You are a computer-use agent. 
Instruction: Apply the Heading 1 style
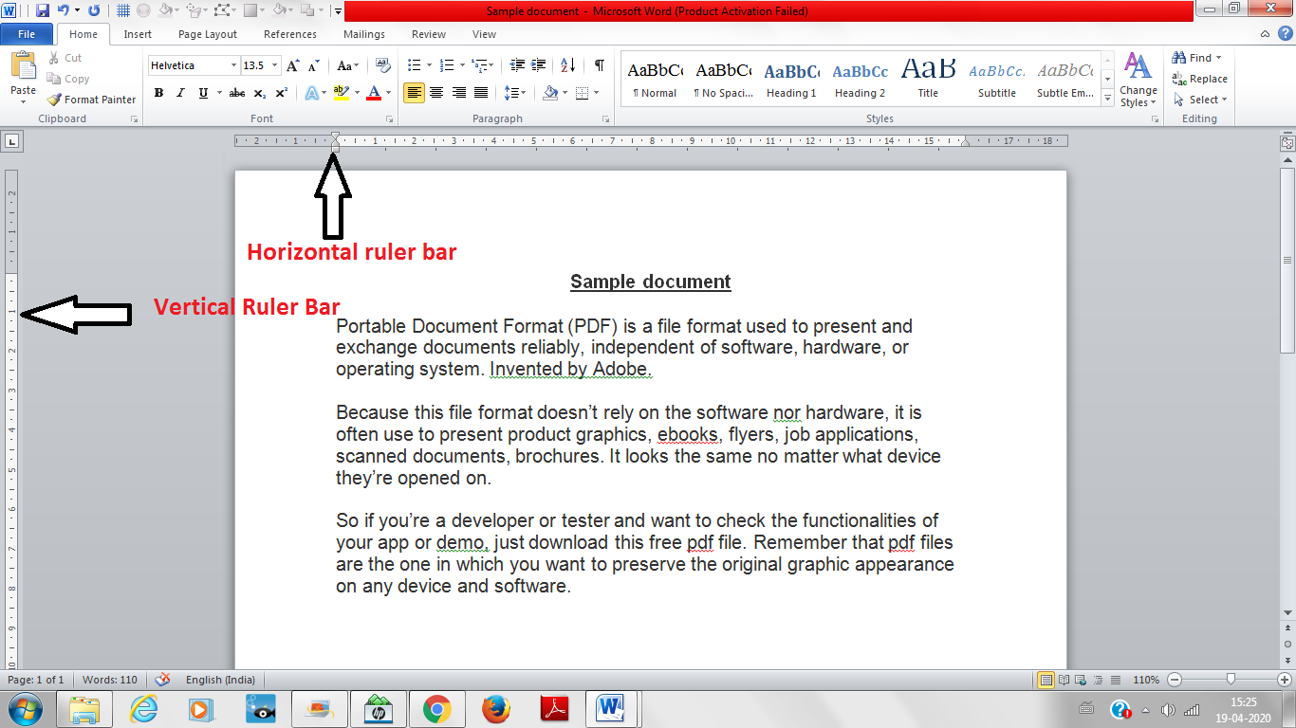click(790, 80)
